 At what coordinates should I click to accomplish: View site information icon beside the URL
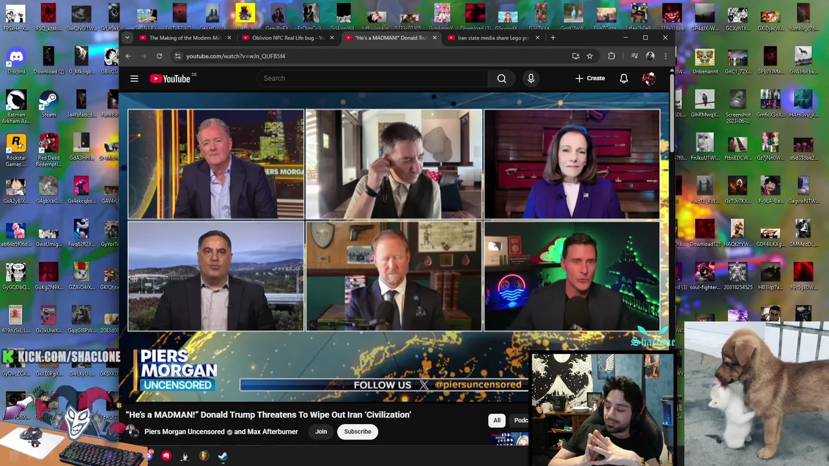click(177, 56)
